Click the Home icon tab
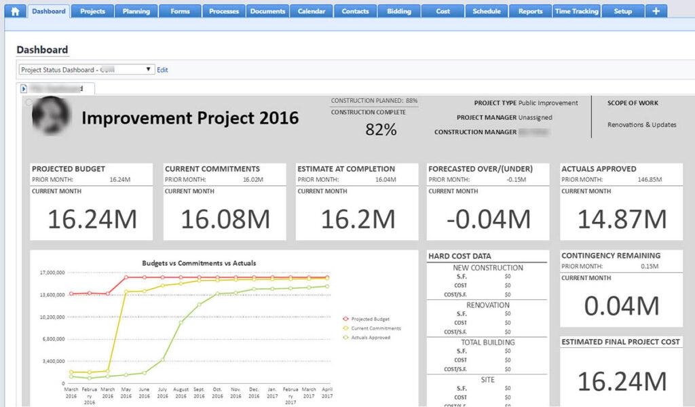The image size is (695, 407). click(x=15, y=11)
